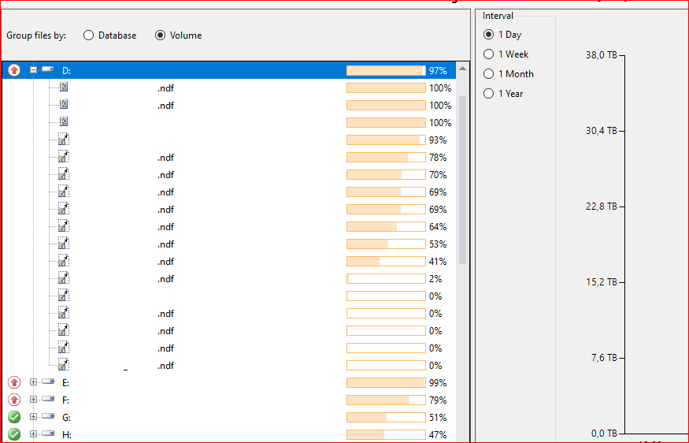Click the file icon on the 2% row

[x=64, y=278]
